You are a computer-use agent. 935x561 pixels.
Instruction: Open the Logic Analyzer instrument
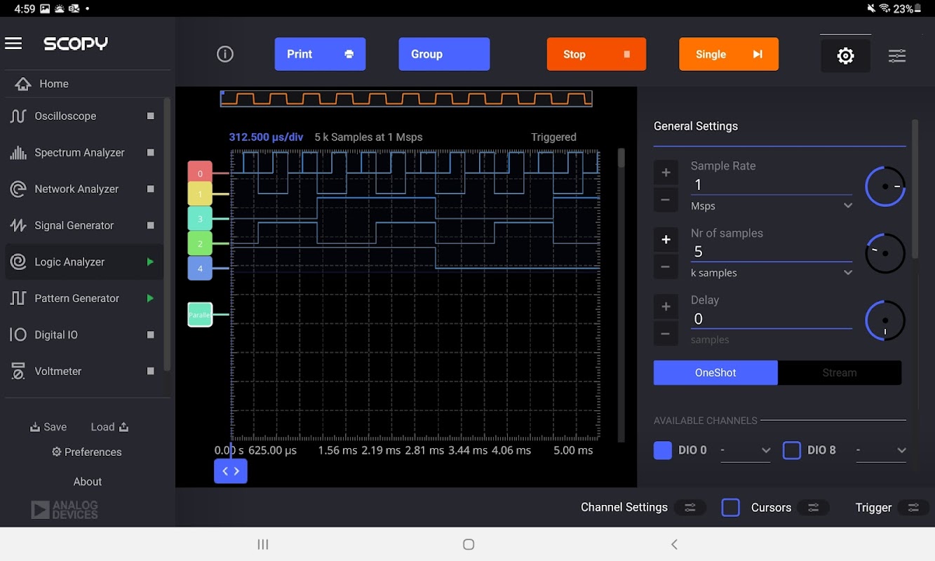coord(84,262)
